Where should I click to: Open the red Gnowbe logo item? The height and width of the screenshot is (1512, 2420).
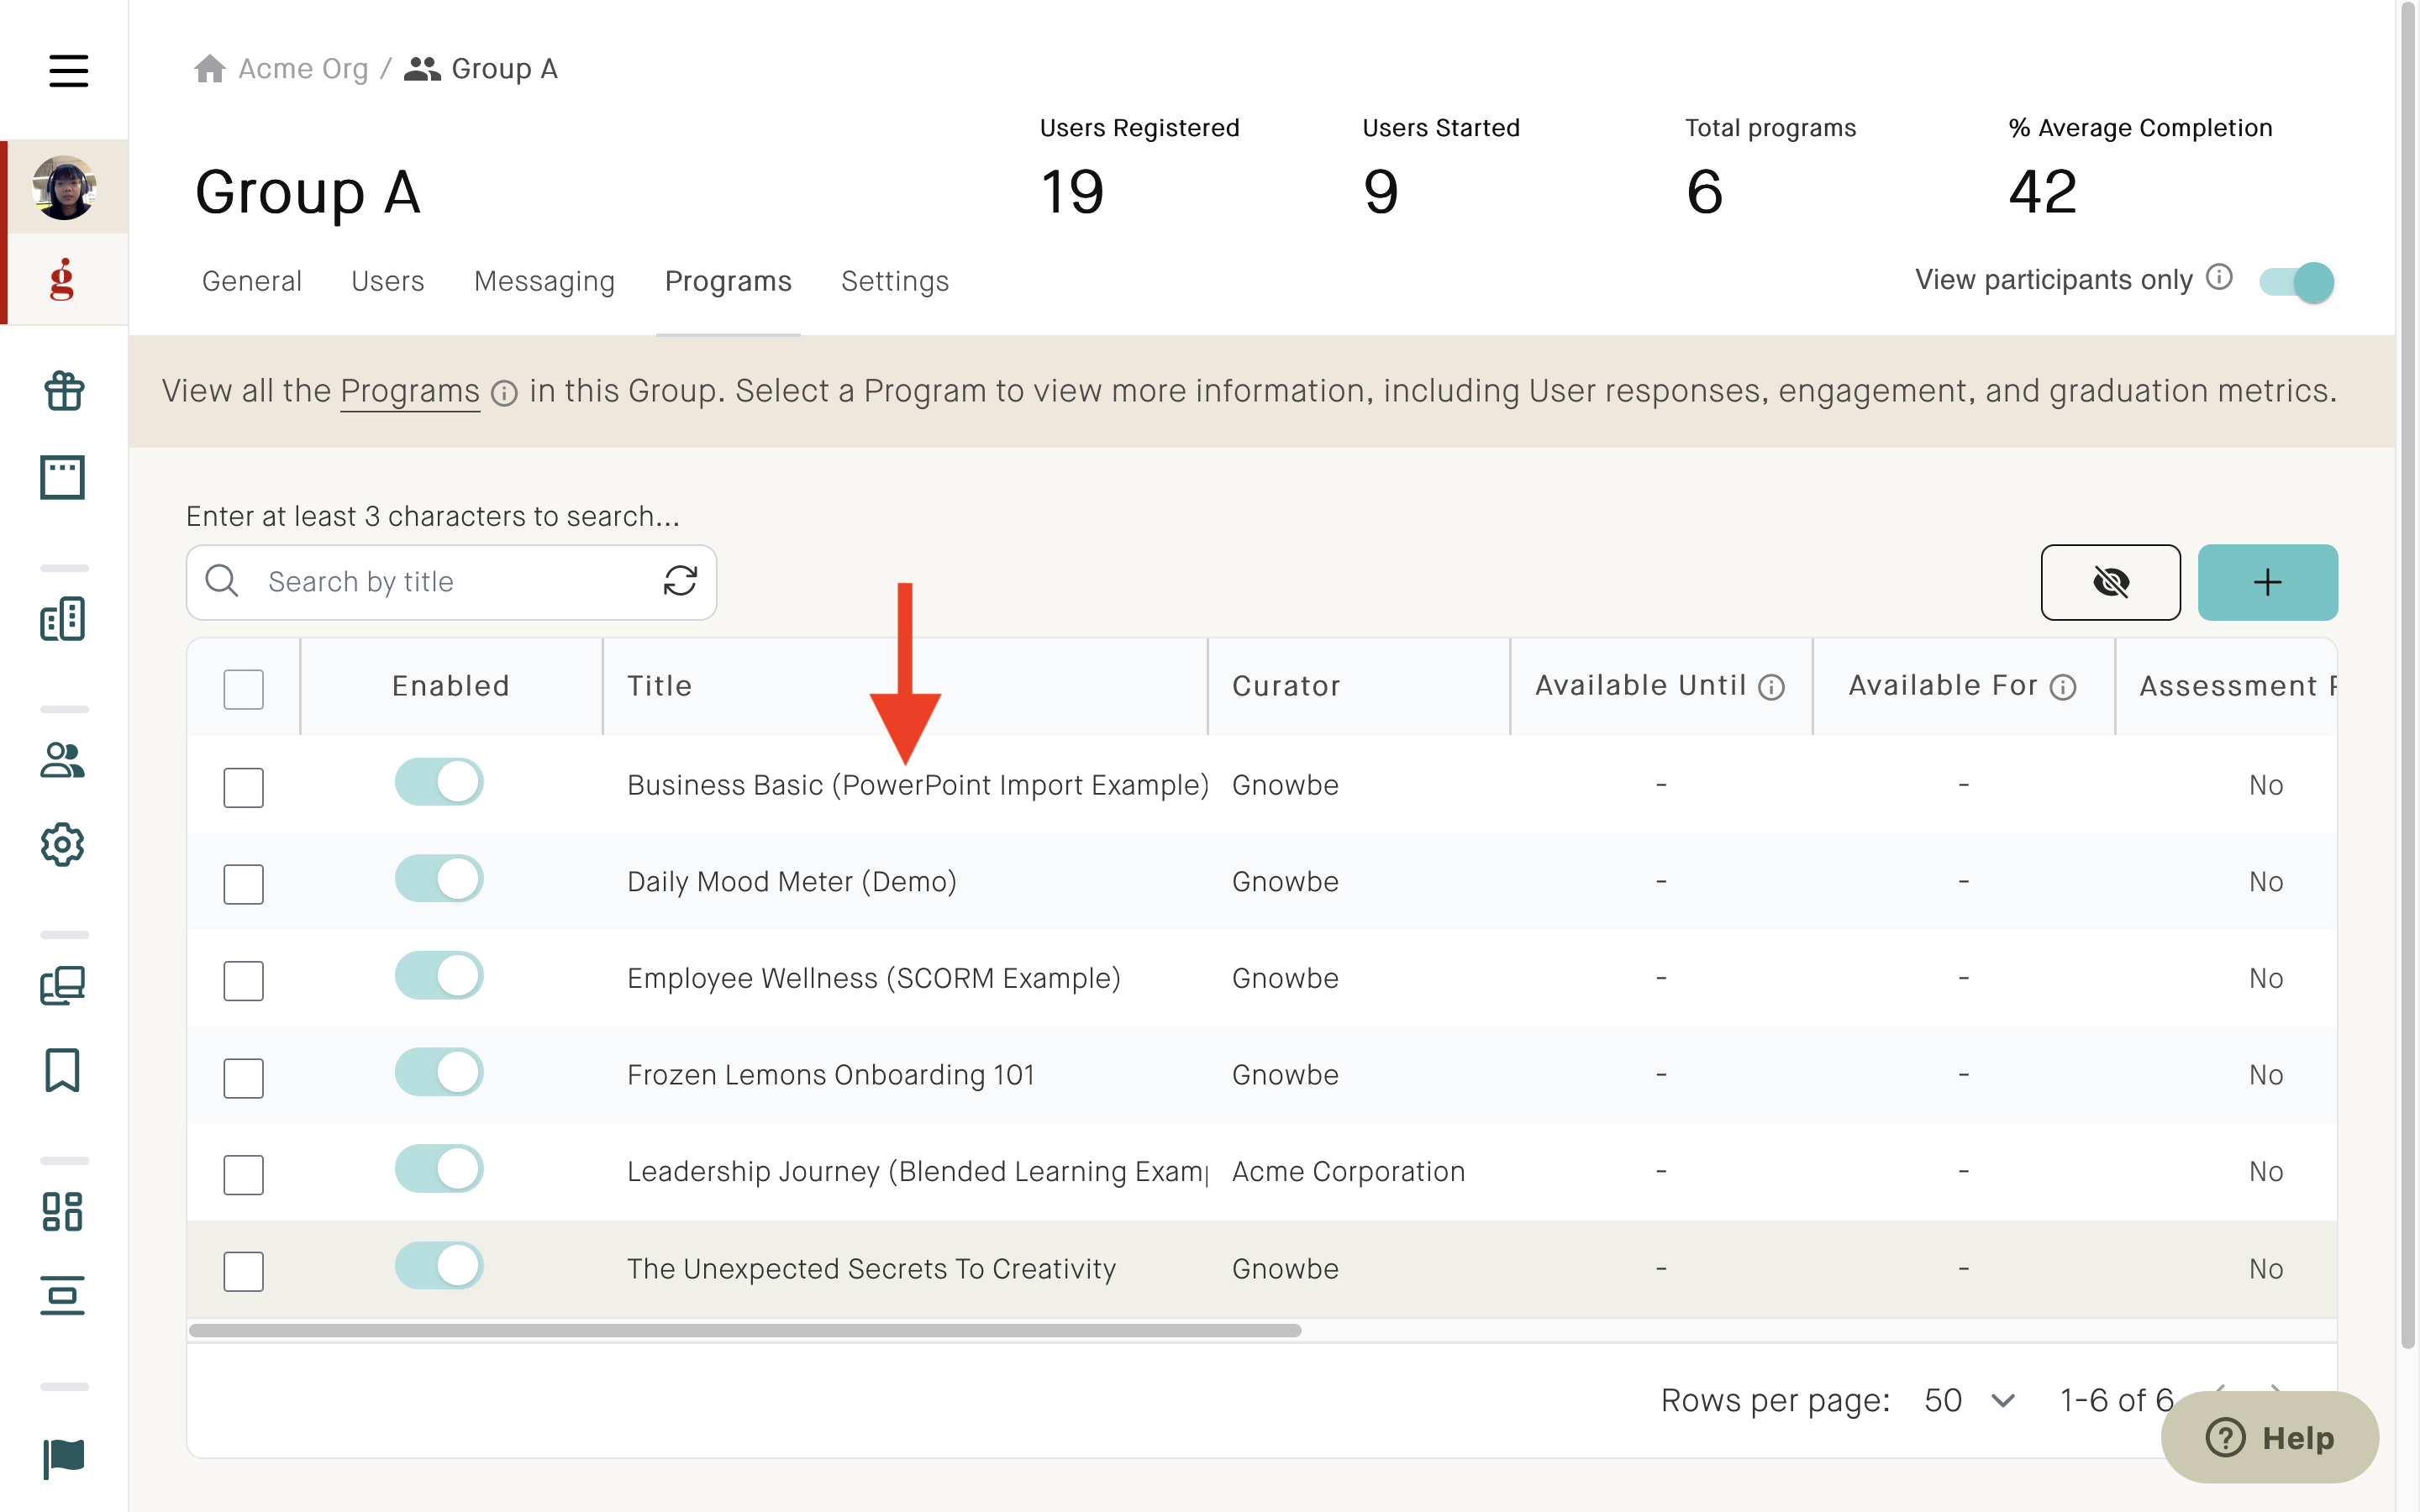[x=63, y=279]
